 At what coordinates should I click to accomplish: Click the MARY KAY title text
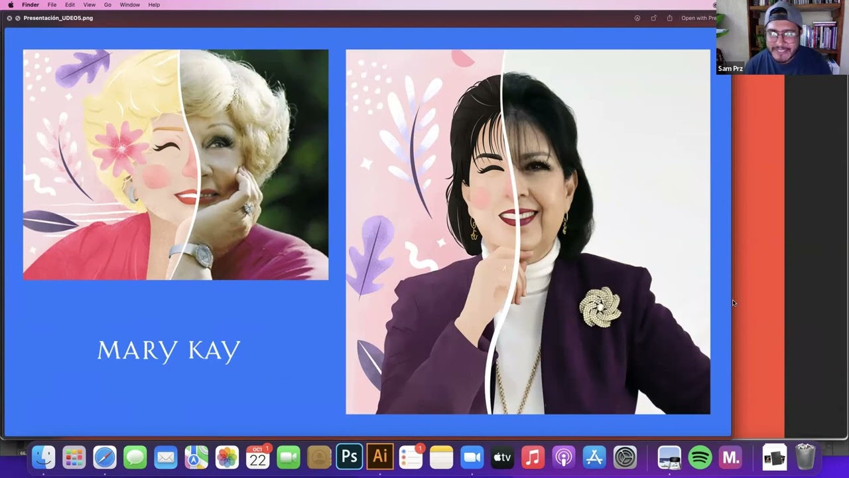coord(168,351)
